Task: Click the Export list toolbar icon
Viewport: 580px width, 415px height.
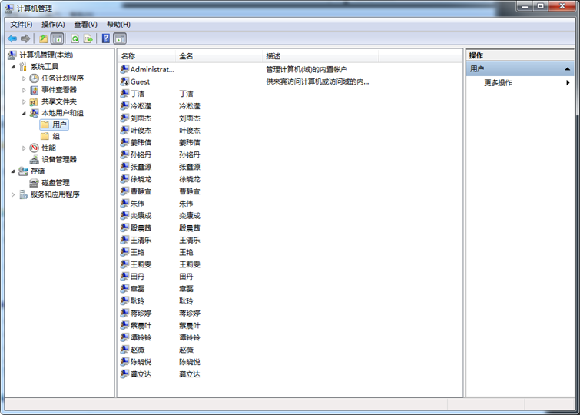Action: coord(88,38)
